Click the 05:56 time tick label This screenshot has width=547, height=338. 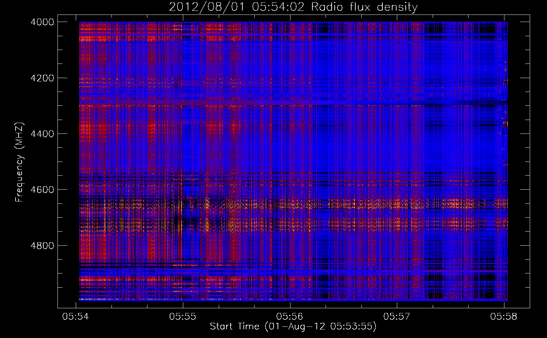(x=290, y=317)
